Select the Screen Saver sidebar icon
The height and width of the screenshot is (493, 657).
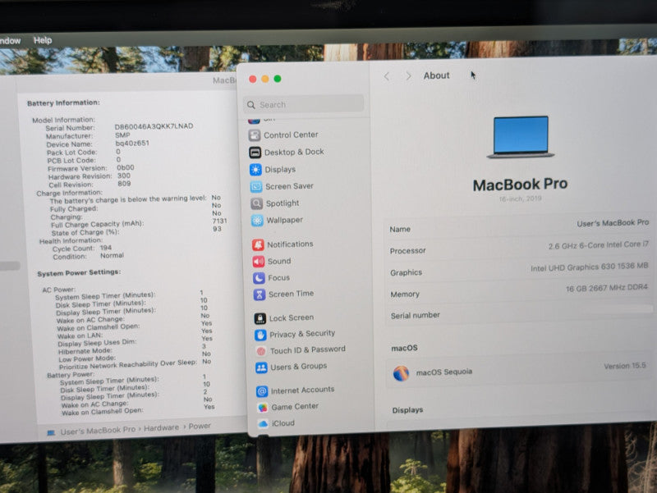point(256,187)
